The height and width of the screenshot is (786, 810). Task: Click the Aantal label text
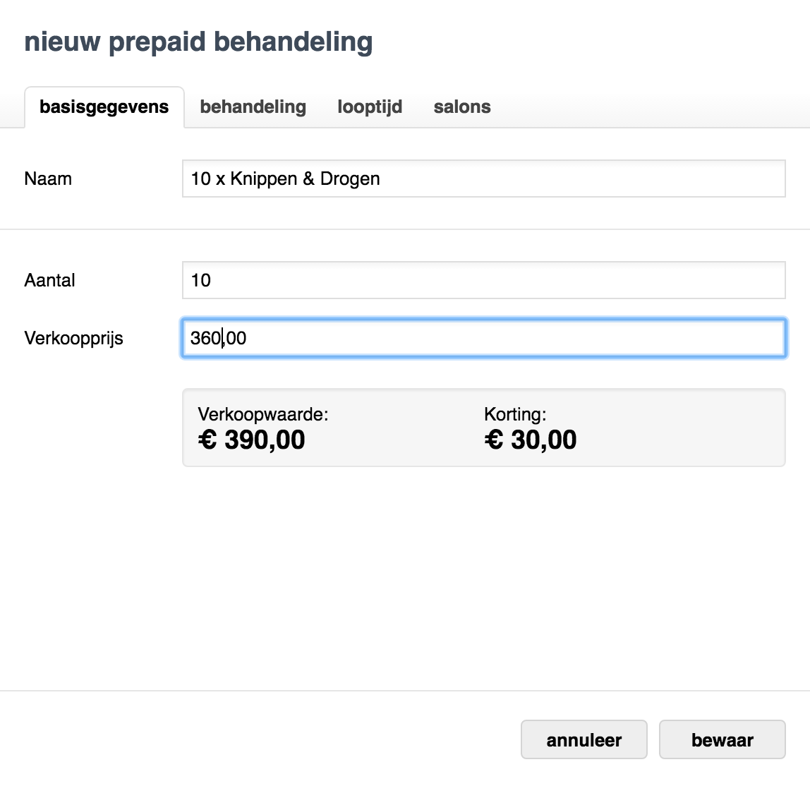[49, 280]
